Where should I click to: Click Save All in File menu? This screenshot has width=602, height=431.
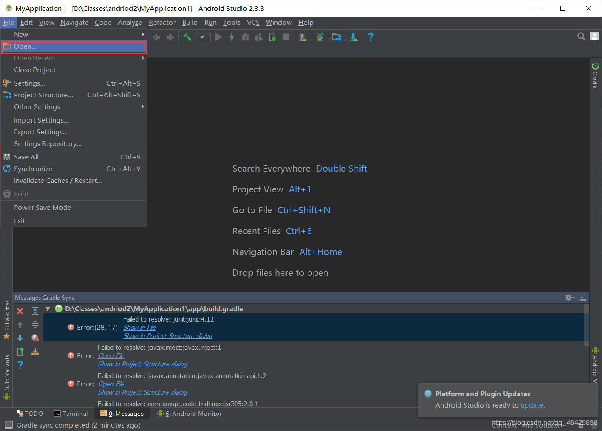pos(74,157)
